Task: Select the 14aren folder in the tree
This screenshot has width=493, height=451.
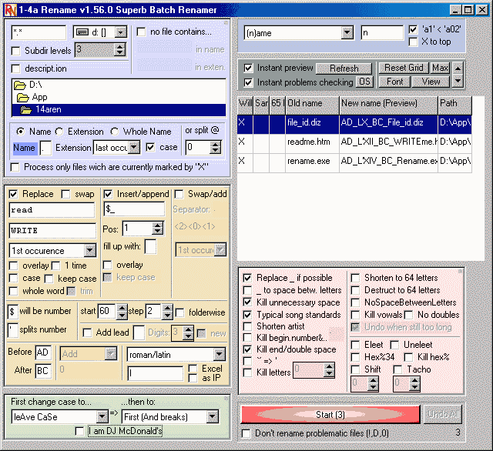Action: (119, 109)
